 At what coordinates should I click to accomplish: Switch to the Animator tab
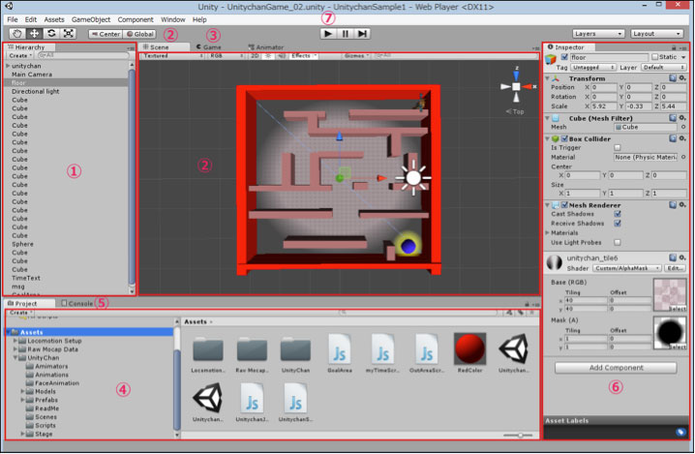[x=265, y=47]
